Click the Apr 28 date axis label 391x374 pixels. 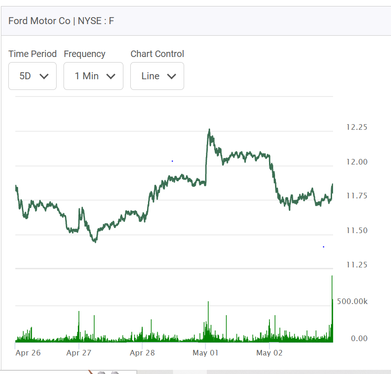click(x=142, y=353)
